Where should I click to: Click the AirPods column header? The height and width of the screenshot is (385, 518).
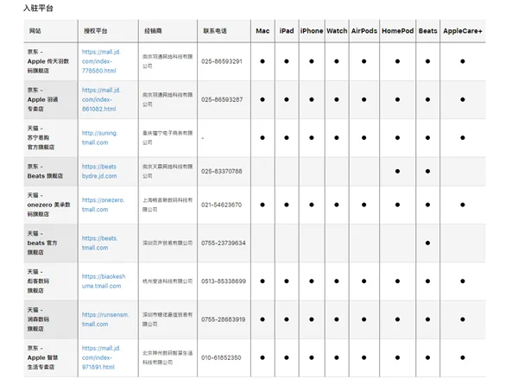pos(364,31)
